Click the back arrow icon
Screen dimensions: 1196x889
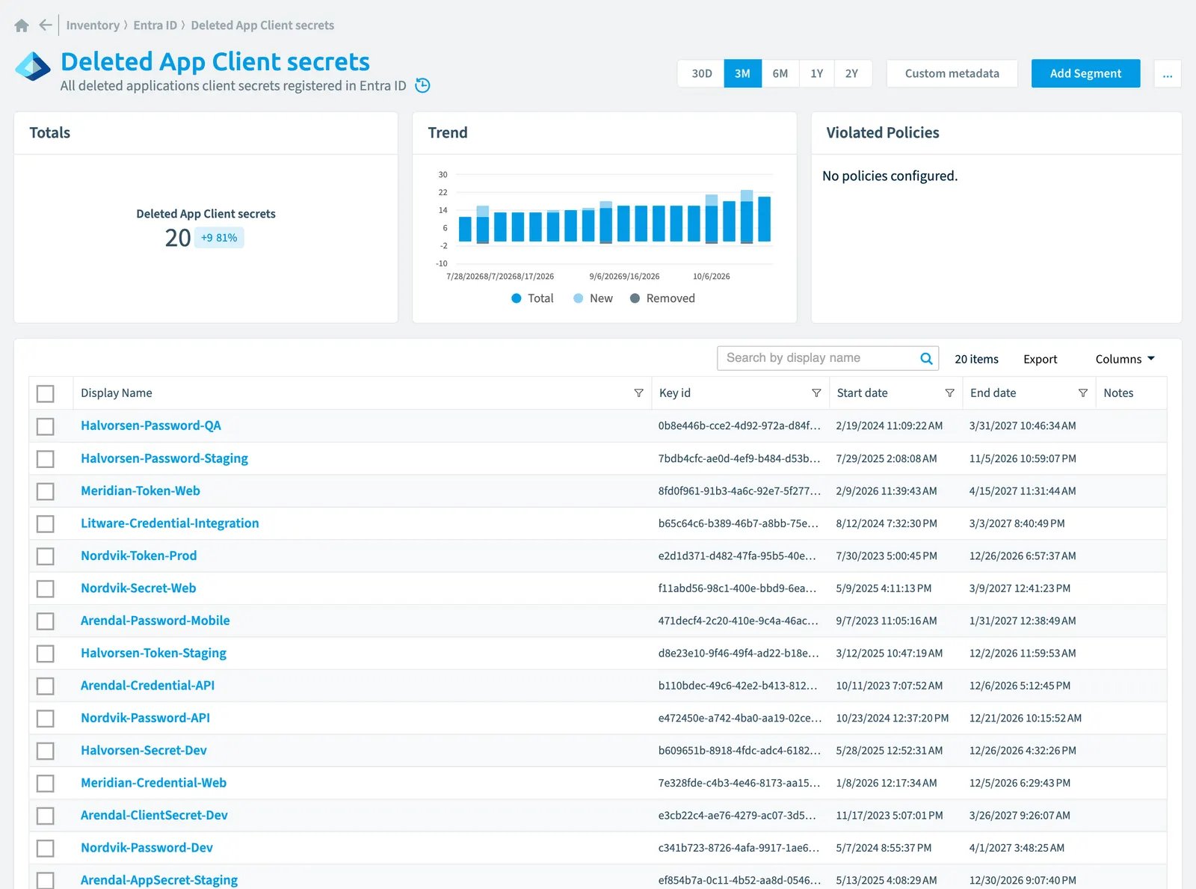pos(46,25)
